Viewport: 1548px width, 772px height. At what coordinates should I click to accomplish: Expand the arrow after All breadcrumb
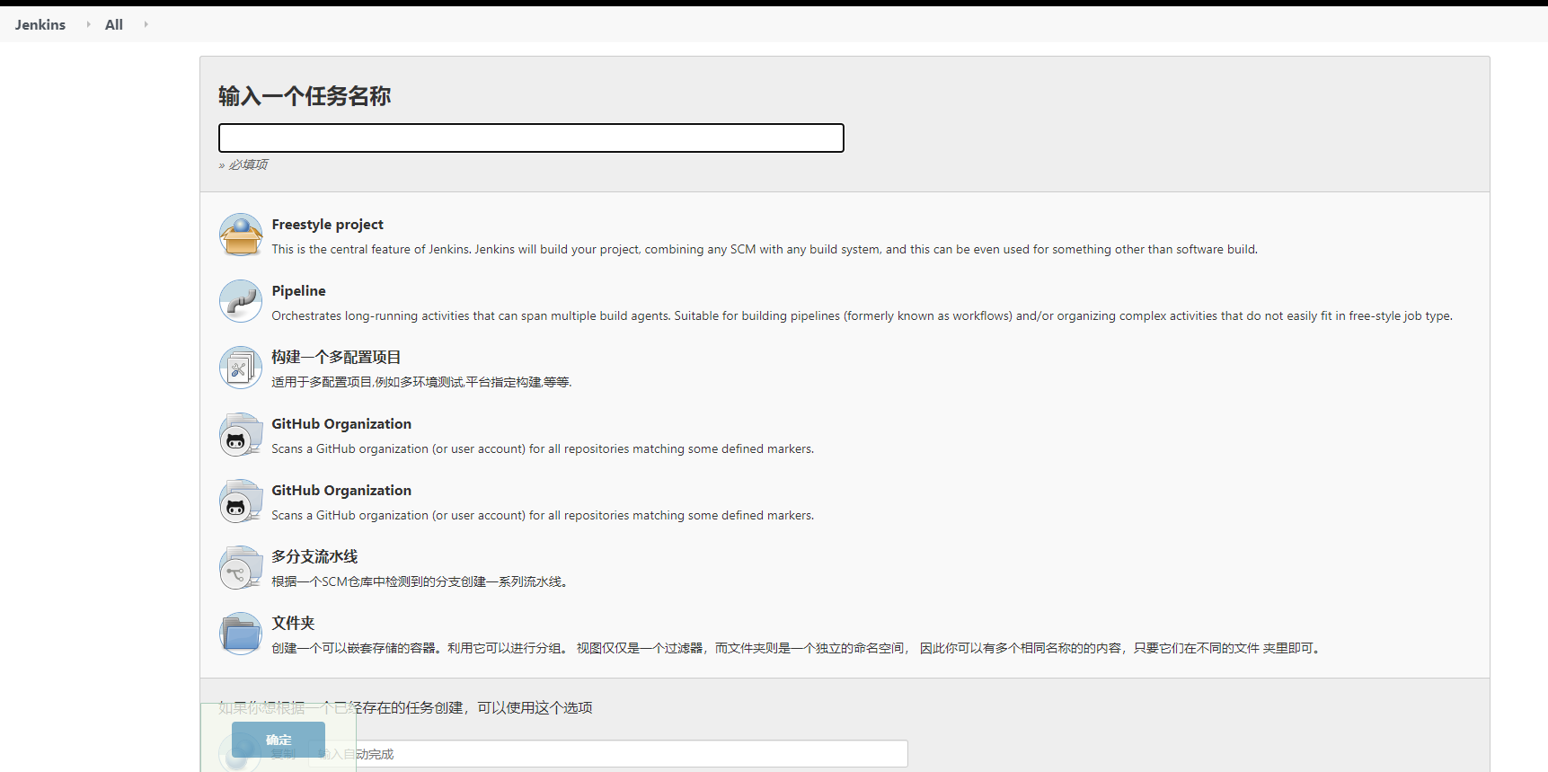pyautogui.click(x=146, y=24)
